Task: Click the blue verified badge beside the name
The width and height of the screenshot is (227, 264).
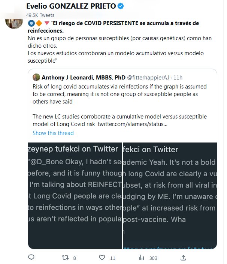Action: [121, 6]
